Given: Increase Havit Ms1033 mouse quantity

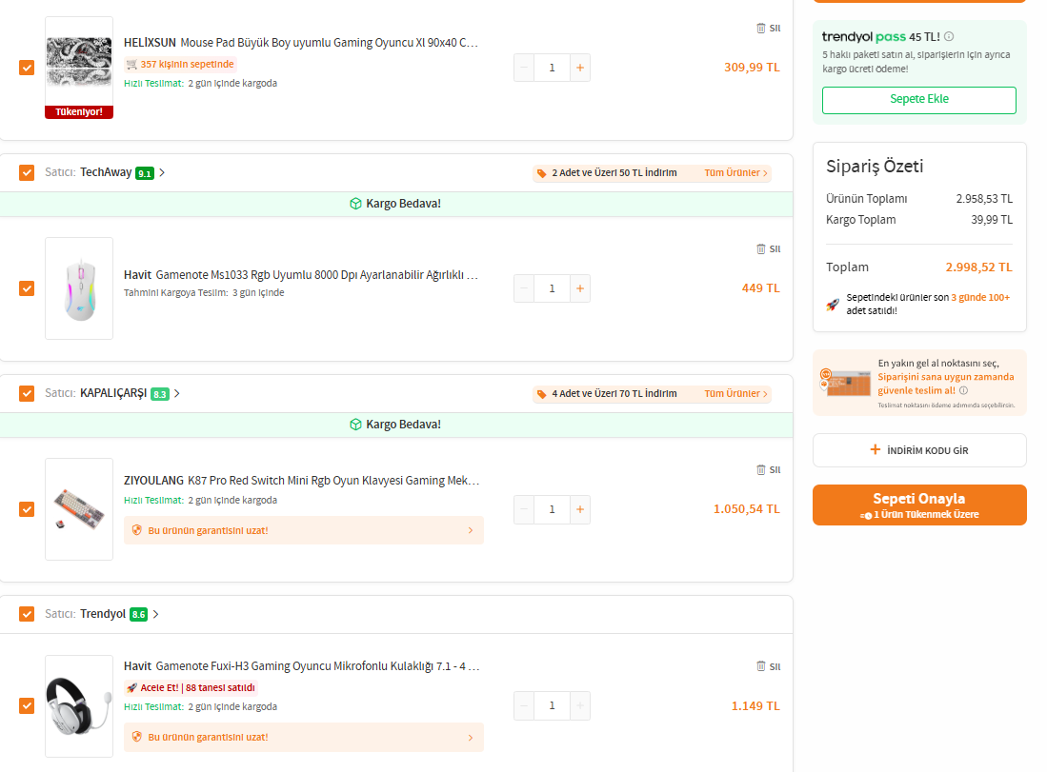Looking at the screenshot, I should pyautogui.click(x=579, y=288).
